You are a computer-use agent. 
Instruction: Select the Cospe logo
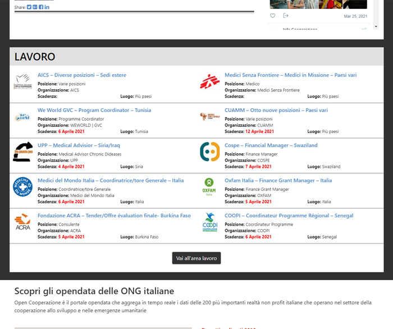[x=210, y=152]
